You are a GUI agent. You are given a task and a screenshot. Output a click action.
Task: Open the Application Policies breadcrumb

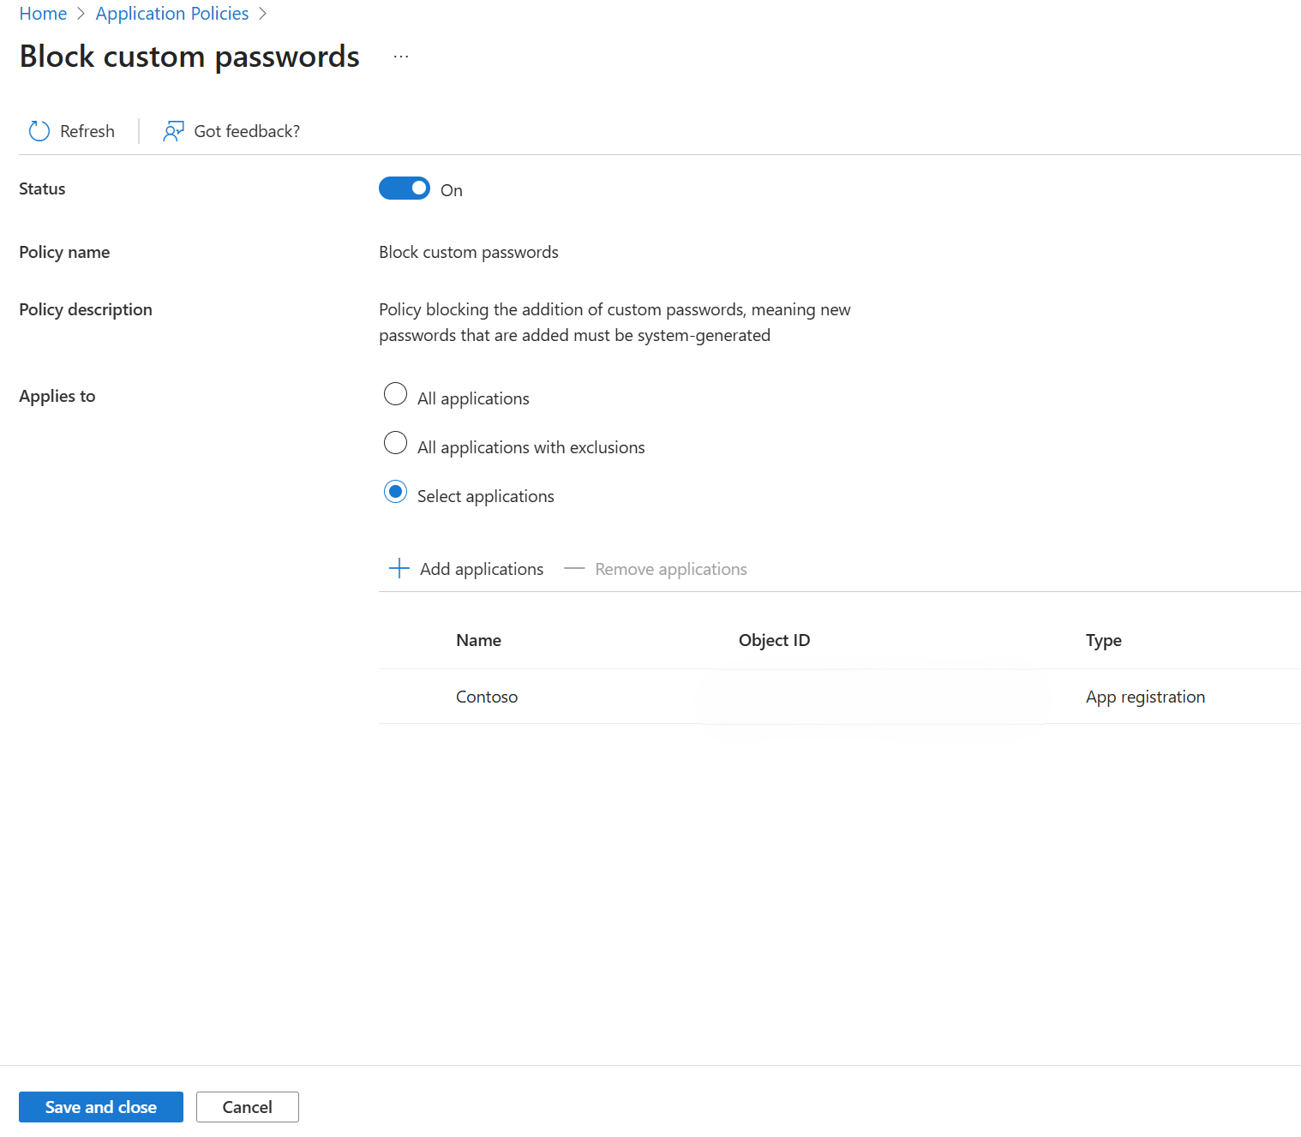point(171,14)
